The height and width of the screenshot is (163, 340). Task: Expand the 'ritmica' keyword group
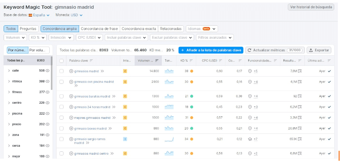(9, 81)
